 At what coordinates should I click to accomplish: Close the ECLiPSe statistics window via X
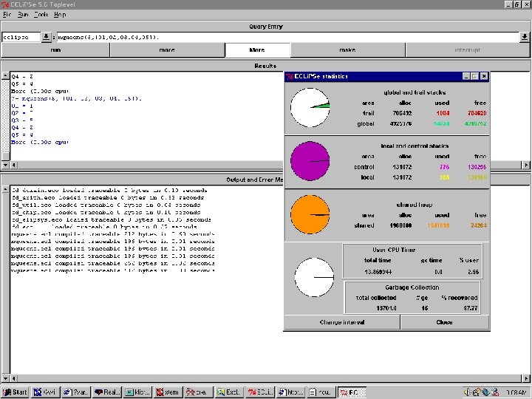[484, 76]
